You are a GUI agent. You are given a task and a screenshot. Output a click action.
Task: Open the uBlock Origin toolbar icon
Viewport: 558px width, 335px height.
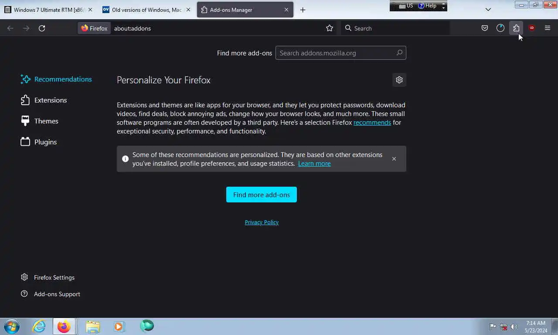point(531,28)
